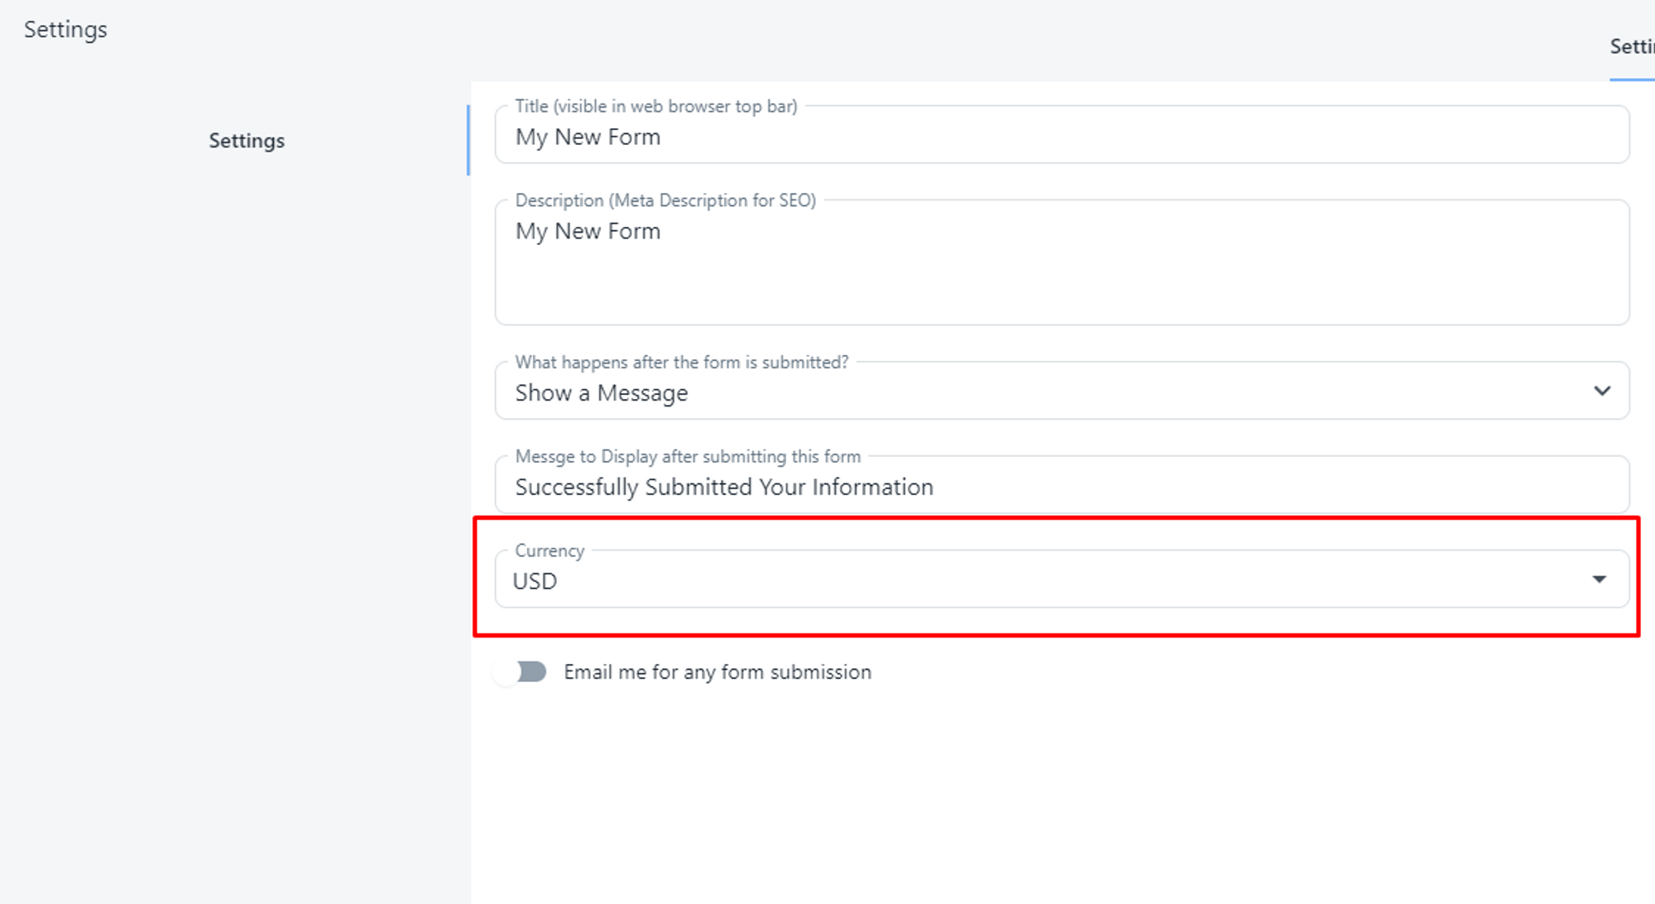Click the USD value in Currency field

[x=535, y=581]
